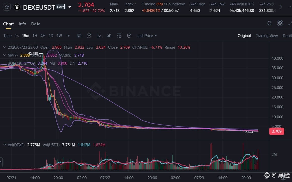Open price alert bell icon
This screenshot has width=292, height=182.
pos(269,23)
